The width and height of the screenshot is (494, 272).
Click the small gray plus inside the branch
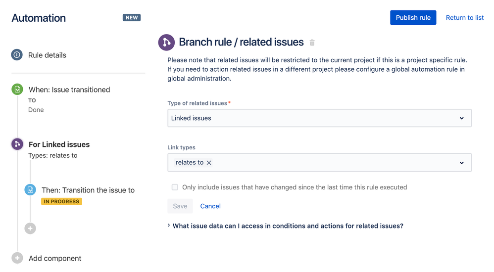[x=30, y=228]
